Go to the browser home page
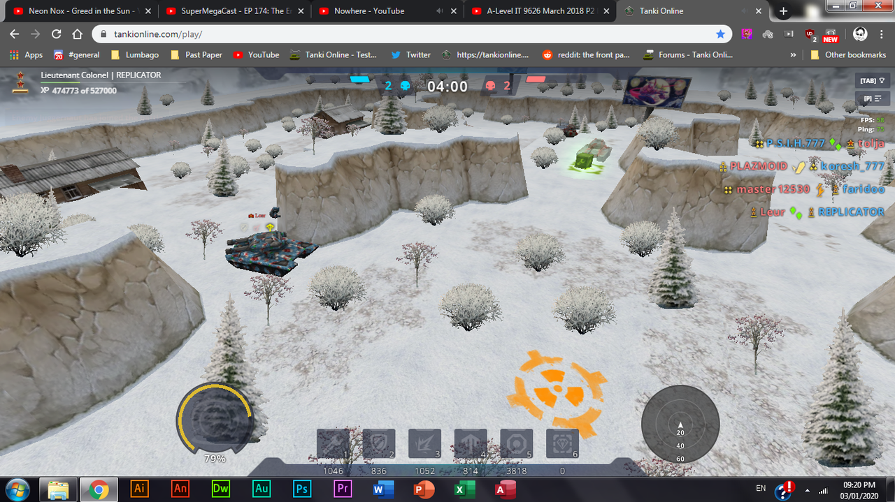The width and height of the screenshot is (895, 502). click(78, 34)
